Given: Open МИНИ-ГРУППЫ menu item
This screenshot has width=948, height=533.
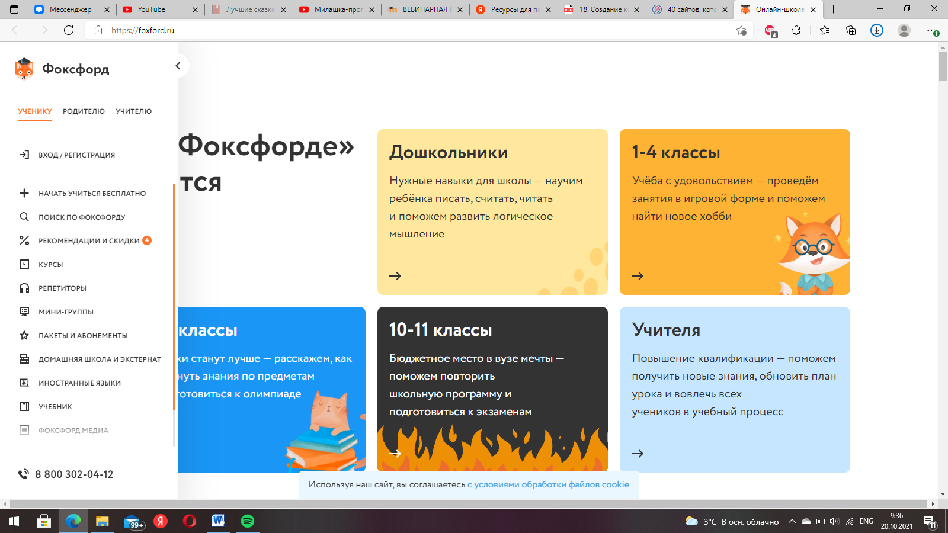Looking at the screenshot, I should pyautogui.click(x=66, y=312).
